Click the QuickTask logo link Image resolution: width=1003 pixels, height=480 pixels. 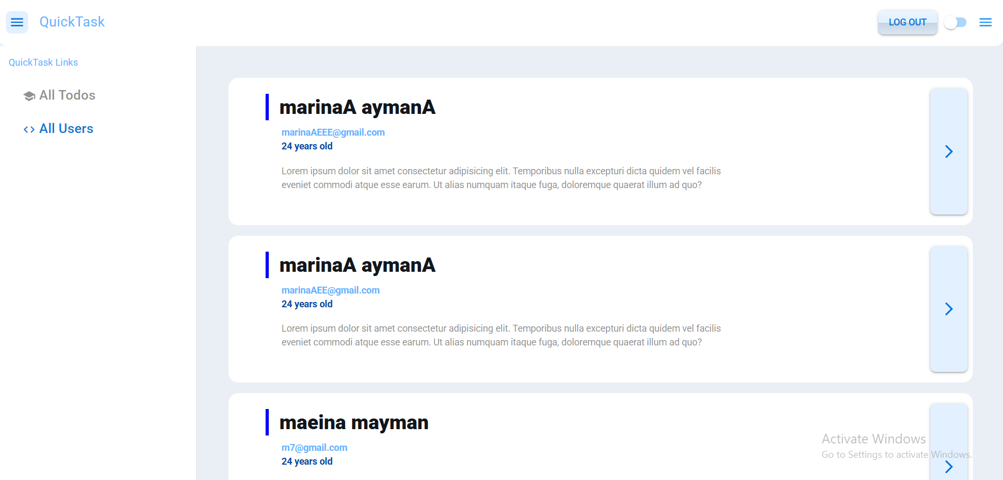(x=72, y=22)
